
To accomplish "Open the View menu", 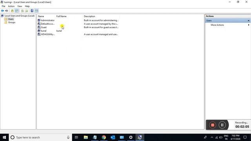I will 20,6.
